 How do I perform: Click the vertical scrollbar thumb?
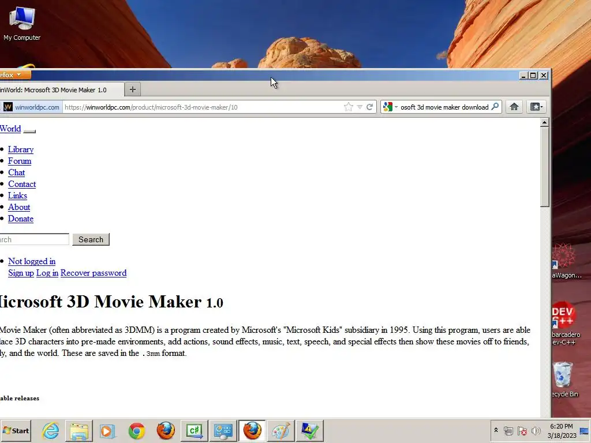point(544,167)
